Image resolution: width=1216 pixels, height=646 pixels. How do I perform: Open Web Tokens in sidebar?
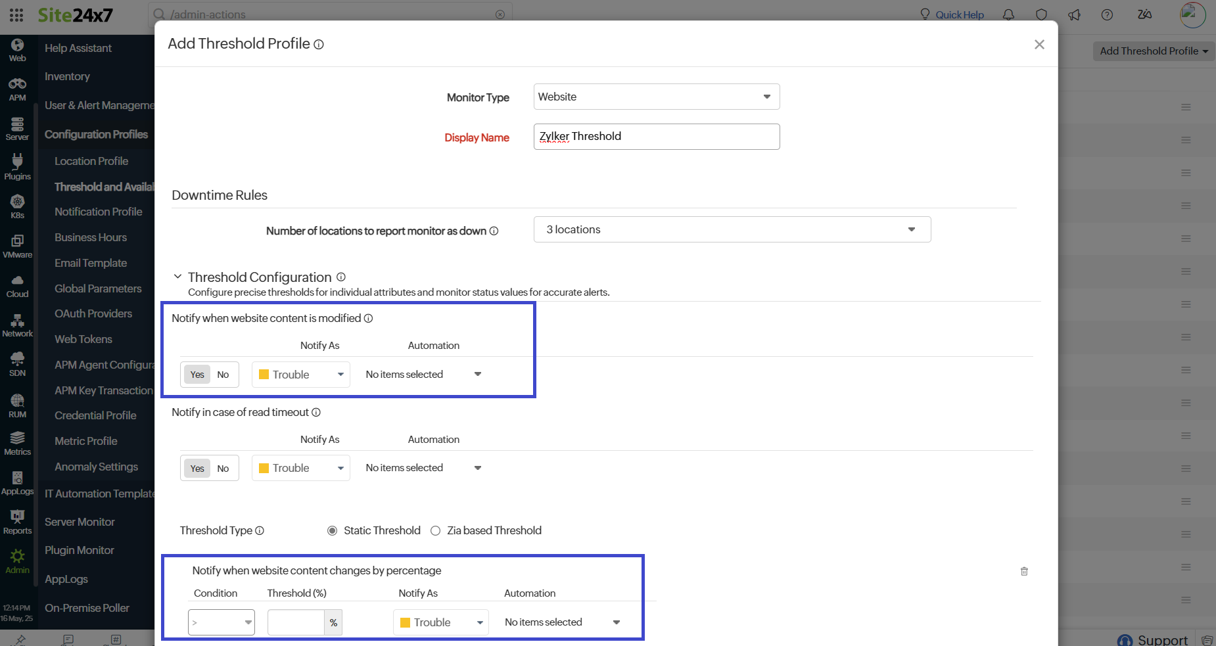pos(83,339)
